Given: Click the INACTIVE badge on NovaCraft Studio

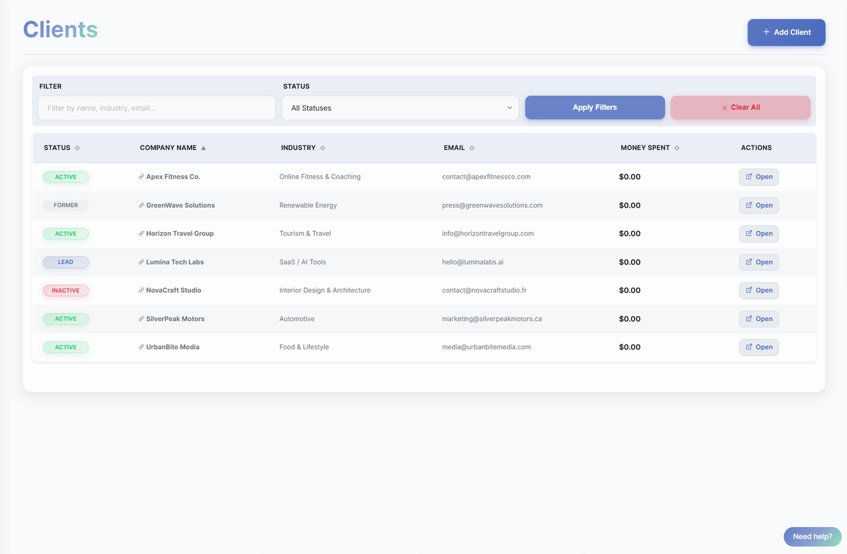Looking at the screenshot, I should point(65,290).
